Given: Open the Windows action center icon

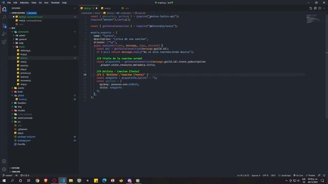Looking at the screenshot, I should (322, 180).
